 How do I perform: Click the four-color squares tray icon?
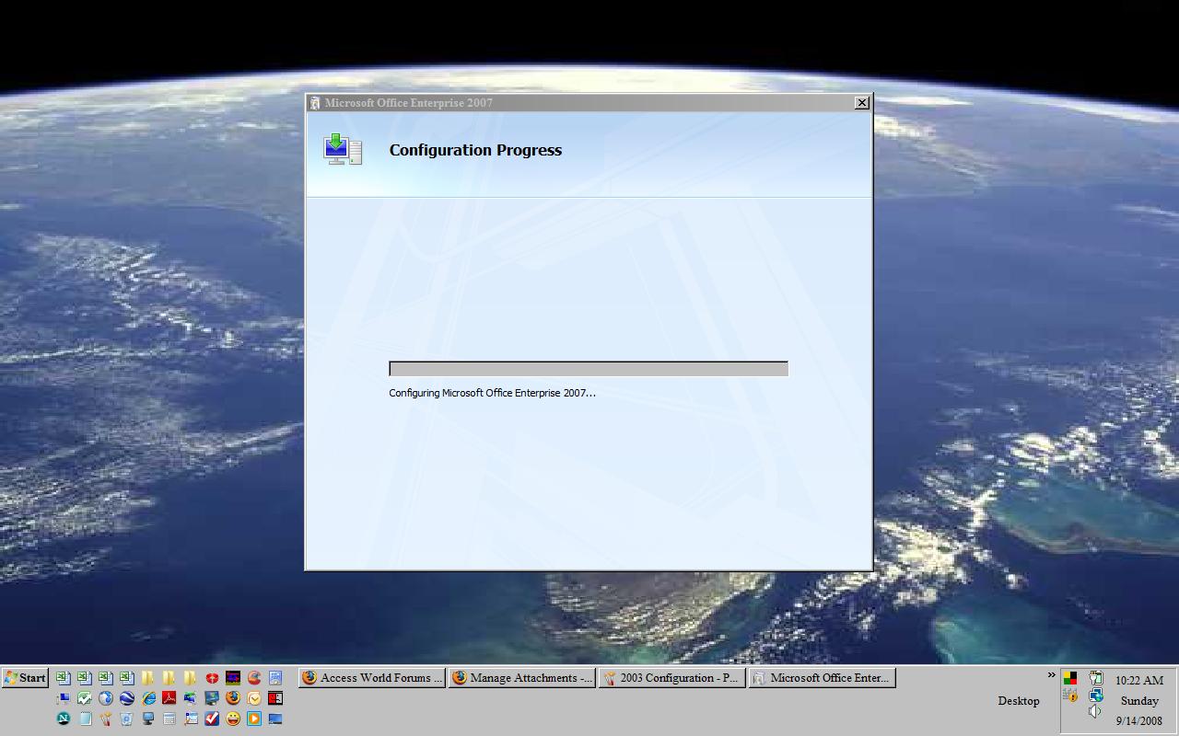(1070, 678)
